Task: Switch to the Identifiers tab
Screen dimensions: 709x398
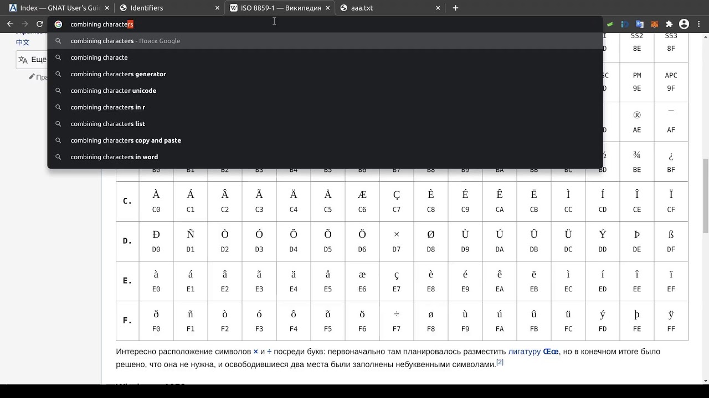Action: pos(166,8)
